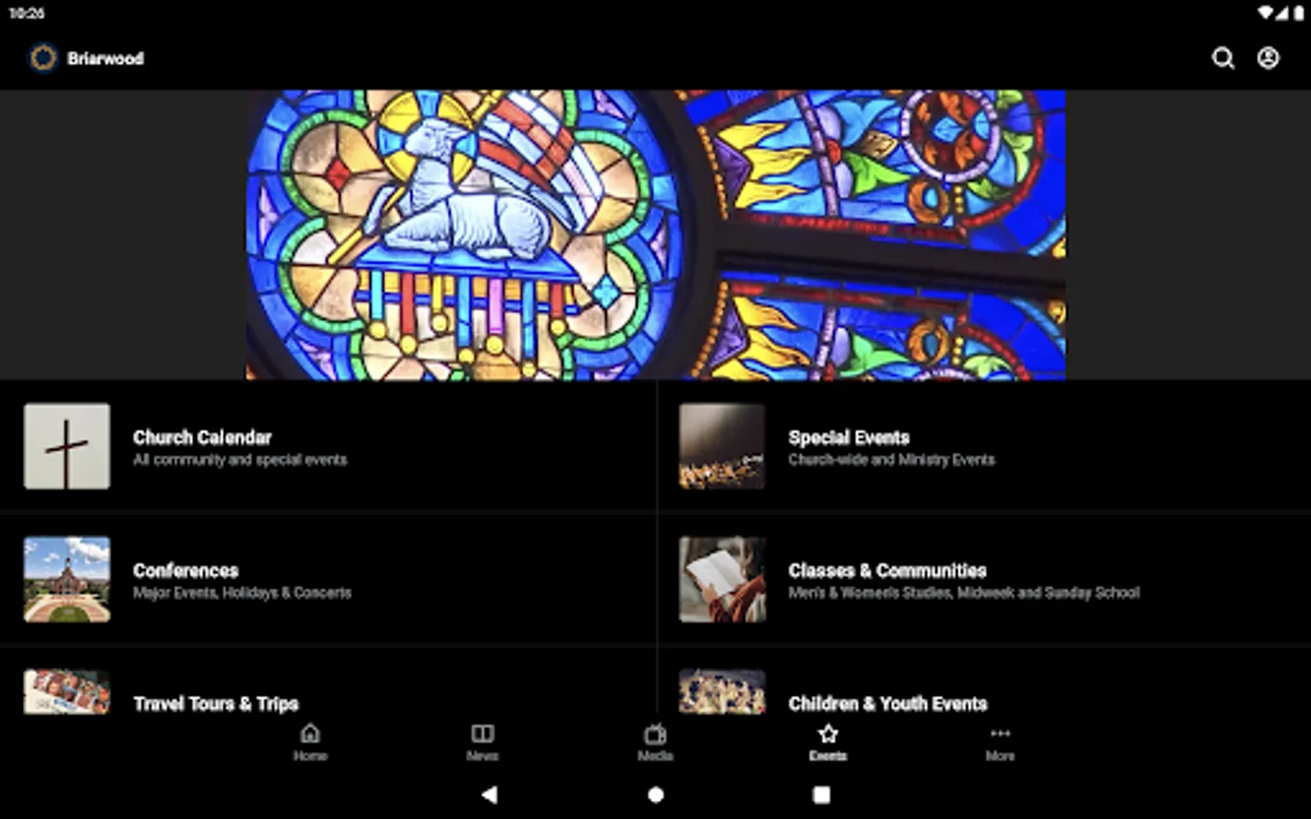Open the search icon in top bar
Image resolution: width=1311 pixels, height=819 pixels.
pyautogui.click(x=1223, y=58)
